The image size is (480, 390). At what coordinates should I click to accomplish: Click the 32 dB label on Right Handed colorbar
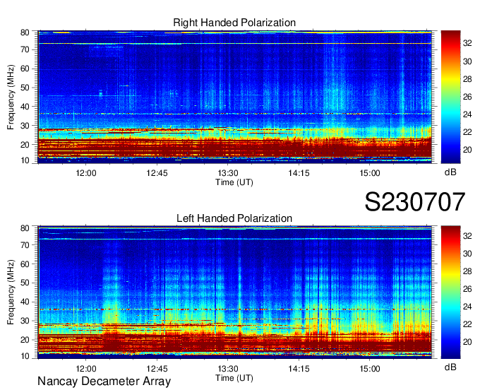tap(467, 44)
